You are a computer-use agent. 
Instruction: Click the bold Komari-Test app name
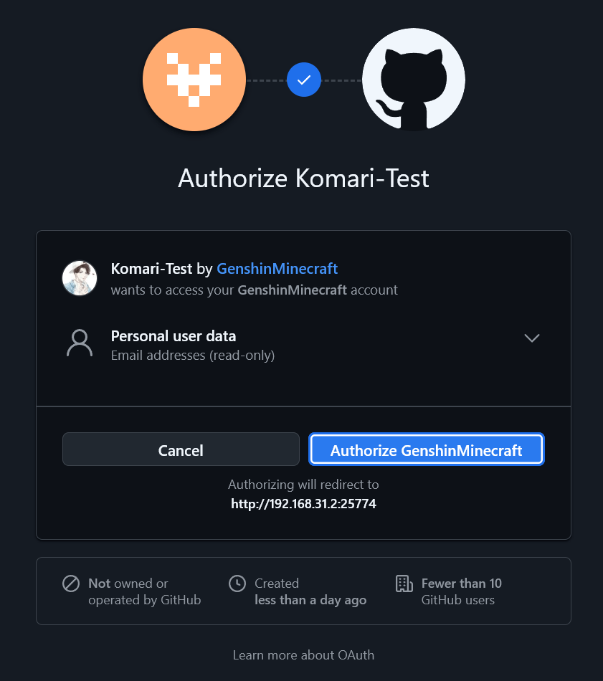(152, 269)
